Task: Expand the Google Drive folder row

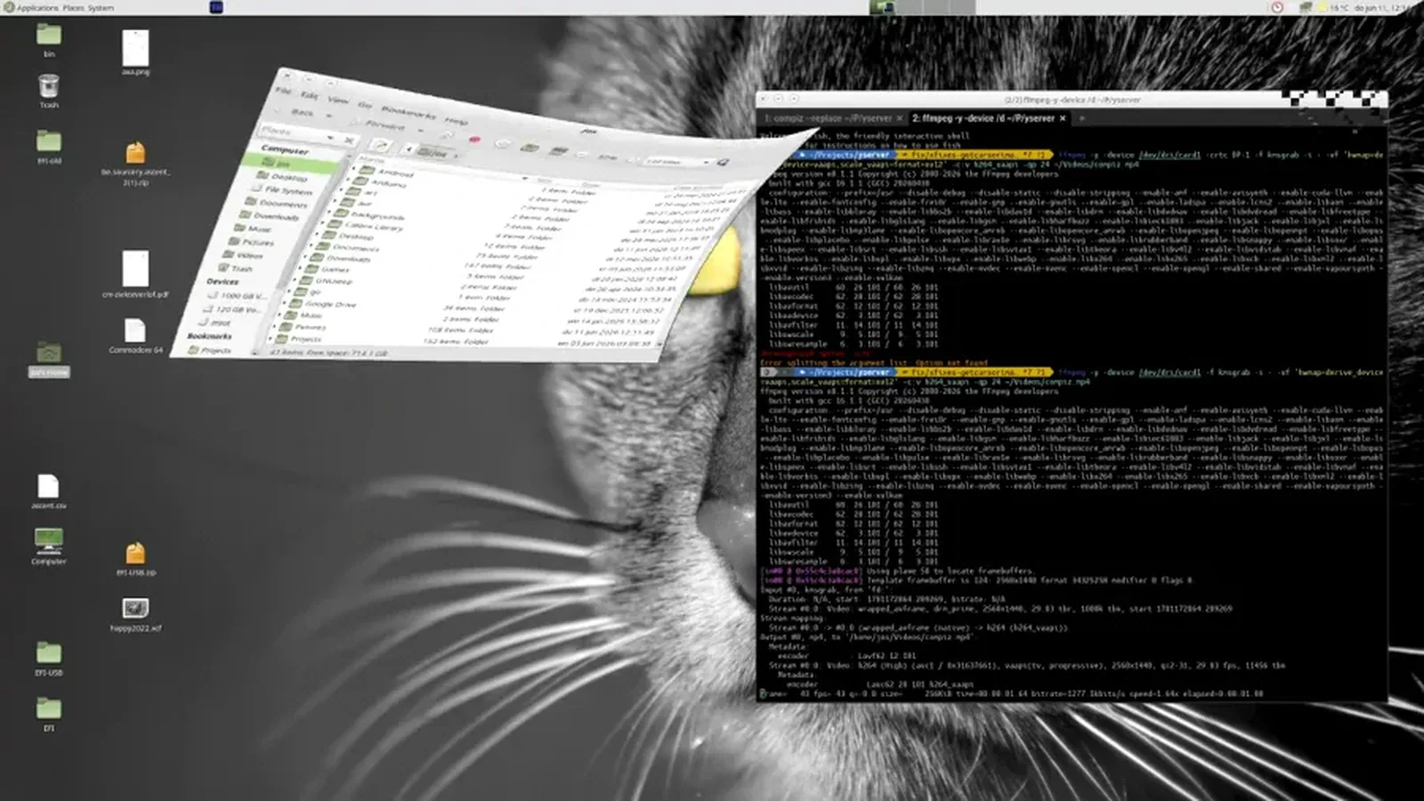Action: (x=284, y=303)
